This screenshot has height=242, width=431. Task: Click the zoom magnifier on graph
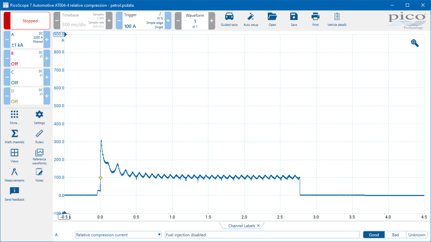pos(415,43)
